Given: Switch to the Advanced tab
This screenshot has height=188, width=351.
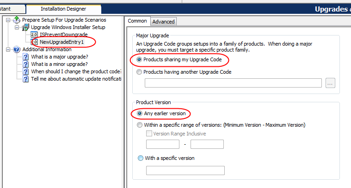Looking at the screenshot, I should (x=163, y=21).
